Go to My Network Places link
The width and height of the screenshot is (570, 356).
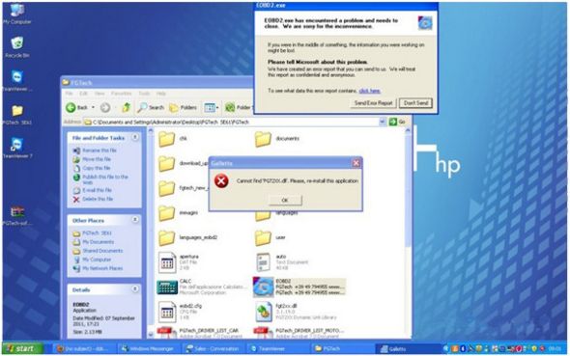click(99, 268)
